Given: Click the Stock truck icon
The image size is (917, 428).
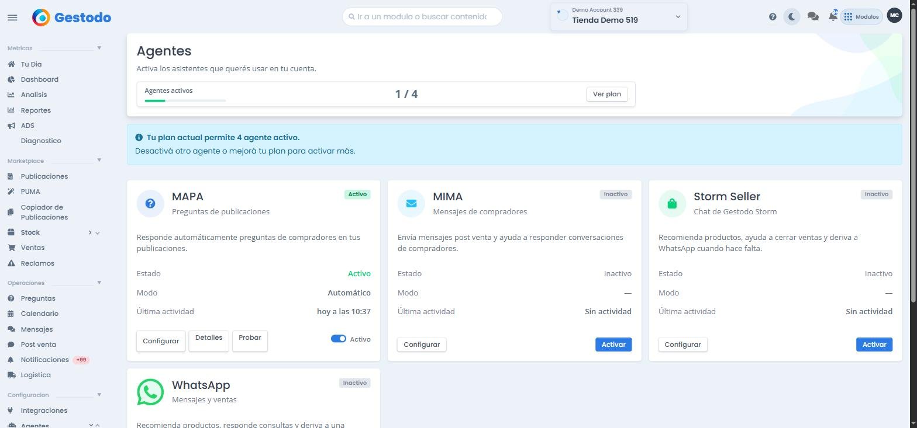Looking at the screenshot, I should 11,232.
